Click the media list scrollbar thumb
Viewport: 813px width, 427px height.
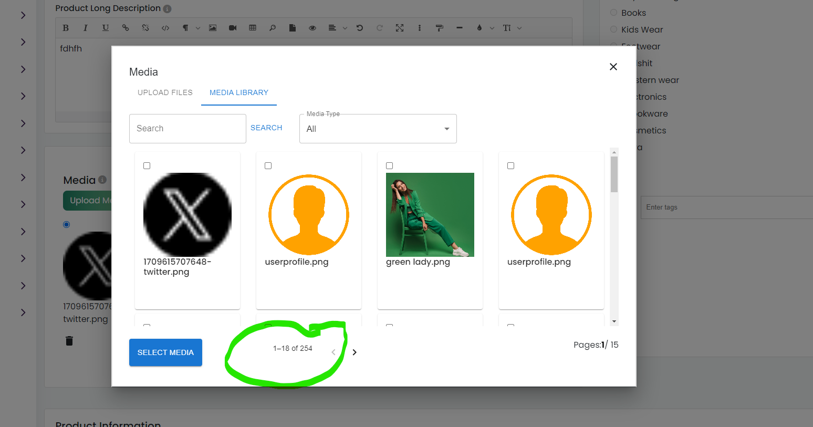(x=614, y=174)
